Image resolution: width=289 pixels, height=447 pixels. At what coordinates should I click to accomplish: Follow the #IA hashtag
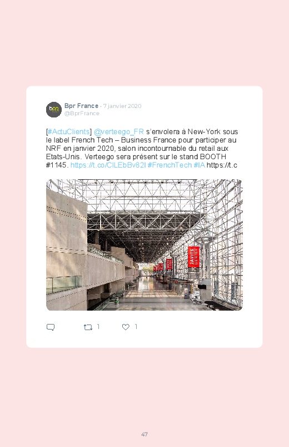pyautogui.click(x=200, y=165)
